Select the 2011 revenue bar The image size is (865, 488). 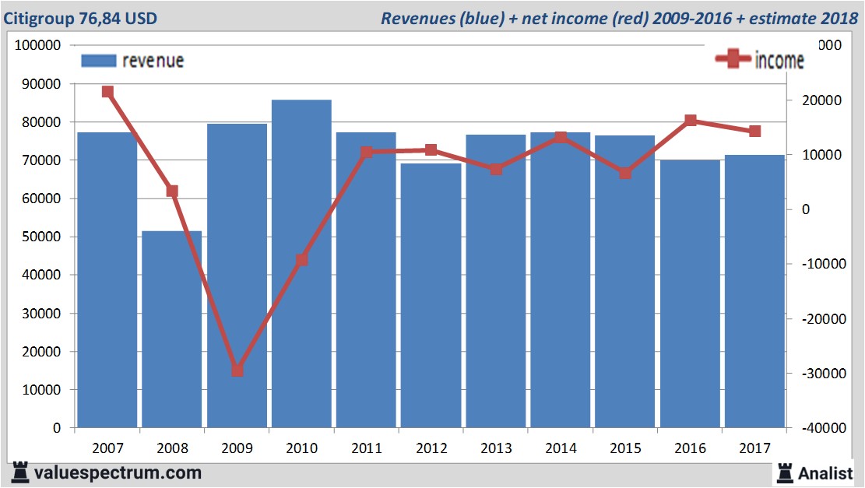pyautogui.click(x=366, y=280)
